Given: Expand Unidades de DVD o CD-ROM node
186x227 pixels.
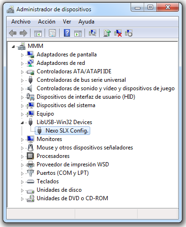Looking at the screenshot, I should 22,199.
